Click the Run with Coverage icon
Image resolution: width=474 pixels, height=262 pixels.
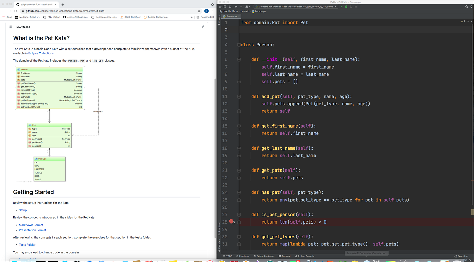click(x=351, y=7)
